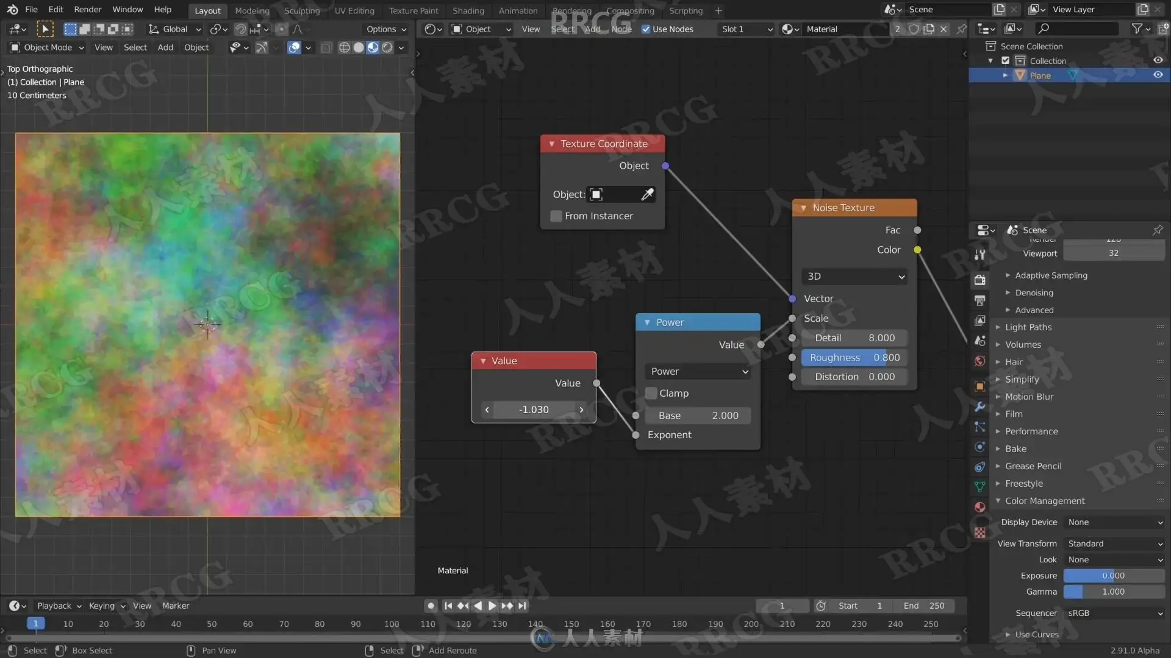Hide the Plane object with eye icon
Screen dimensions: 1171x658
[x=1158, y=75]
